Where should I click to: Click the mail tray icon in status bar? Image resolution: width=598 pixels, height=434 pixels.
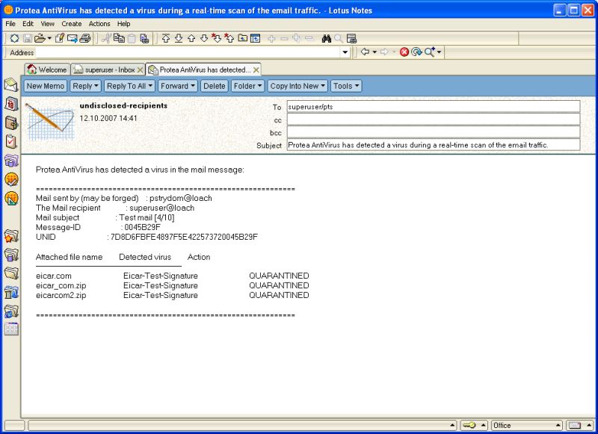click(x=575, y=425)
